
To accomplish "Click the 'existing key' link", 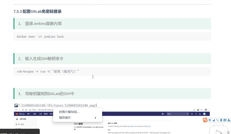I will (x=147, y=126).
